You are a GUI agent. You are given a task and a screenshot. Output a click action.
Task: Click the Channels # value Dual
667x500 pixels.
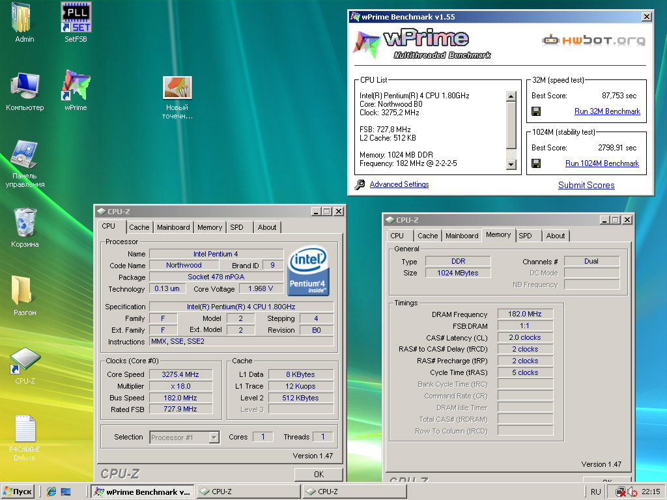(591, 261)
